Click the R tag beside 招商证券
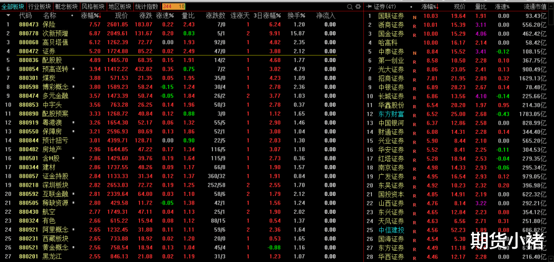 click(414, 79)
